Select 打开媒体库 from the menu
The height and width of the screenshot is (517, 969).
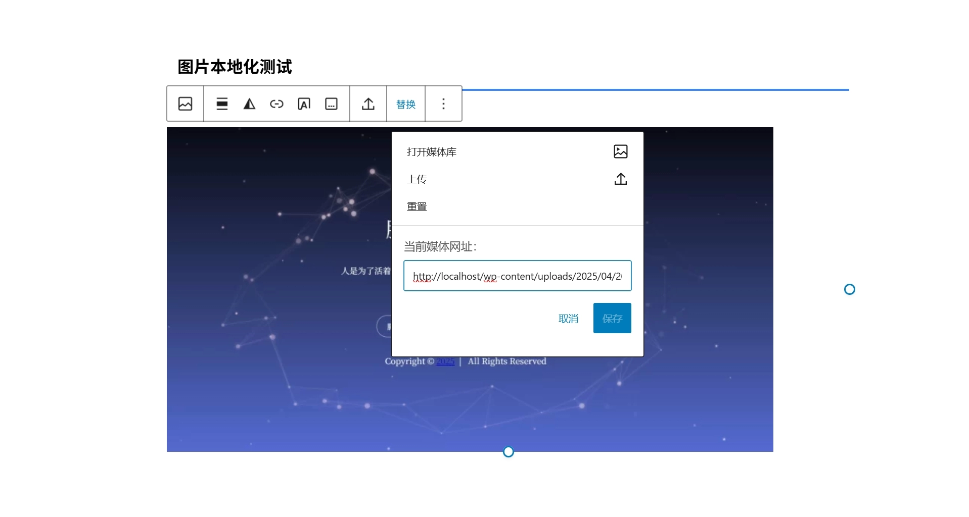click(x=431, y=151)
